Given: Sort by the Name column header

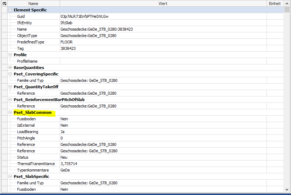Looking at the screenshot, I should [x=33, y=4].
